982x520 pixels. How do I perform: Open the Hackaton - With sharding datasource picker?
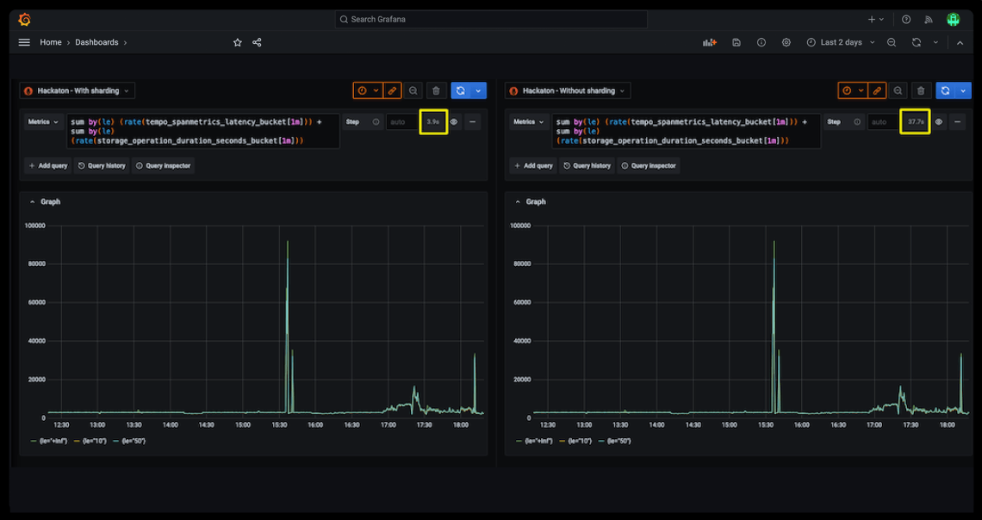pos(75,90)
